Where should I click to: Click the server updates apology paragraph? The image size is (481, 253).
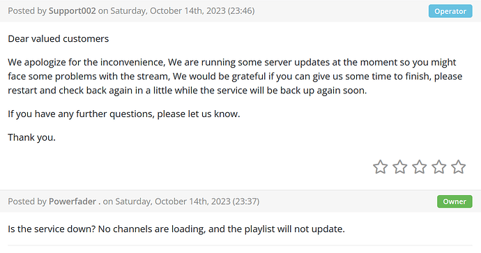coord(235,77)
